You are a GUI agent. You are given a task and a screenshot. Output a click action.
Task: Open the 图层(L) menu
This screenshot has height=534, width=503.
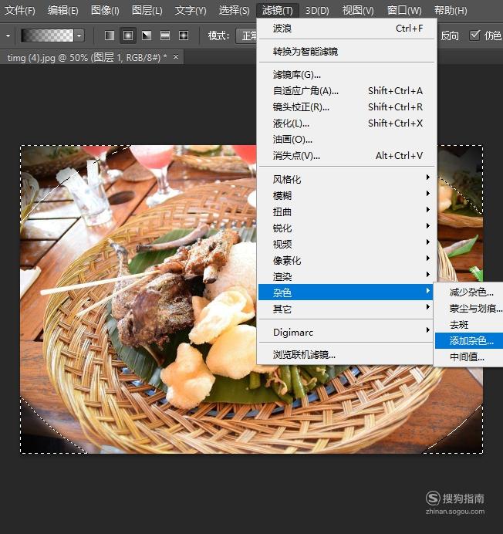pos(147,11)
